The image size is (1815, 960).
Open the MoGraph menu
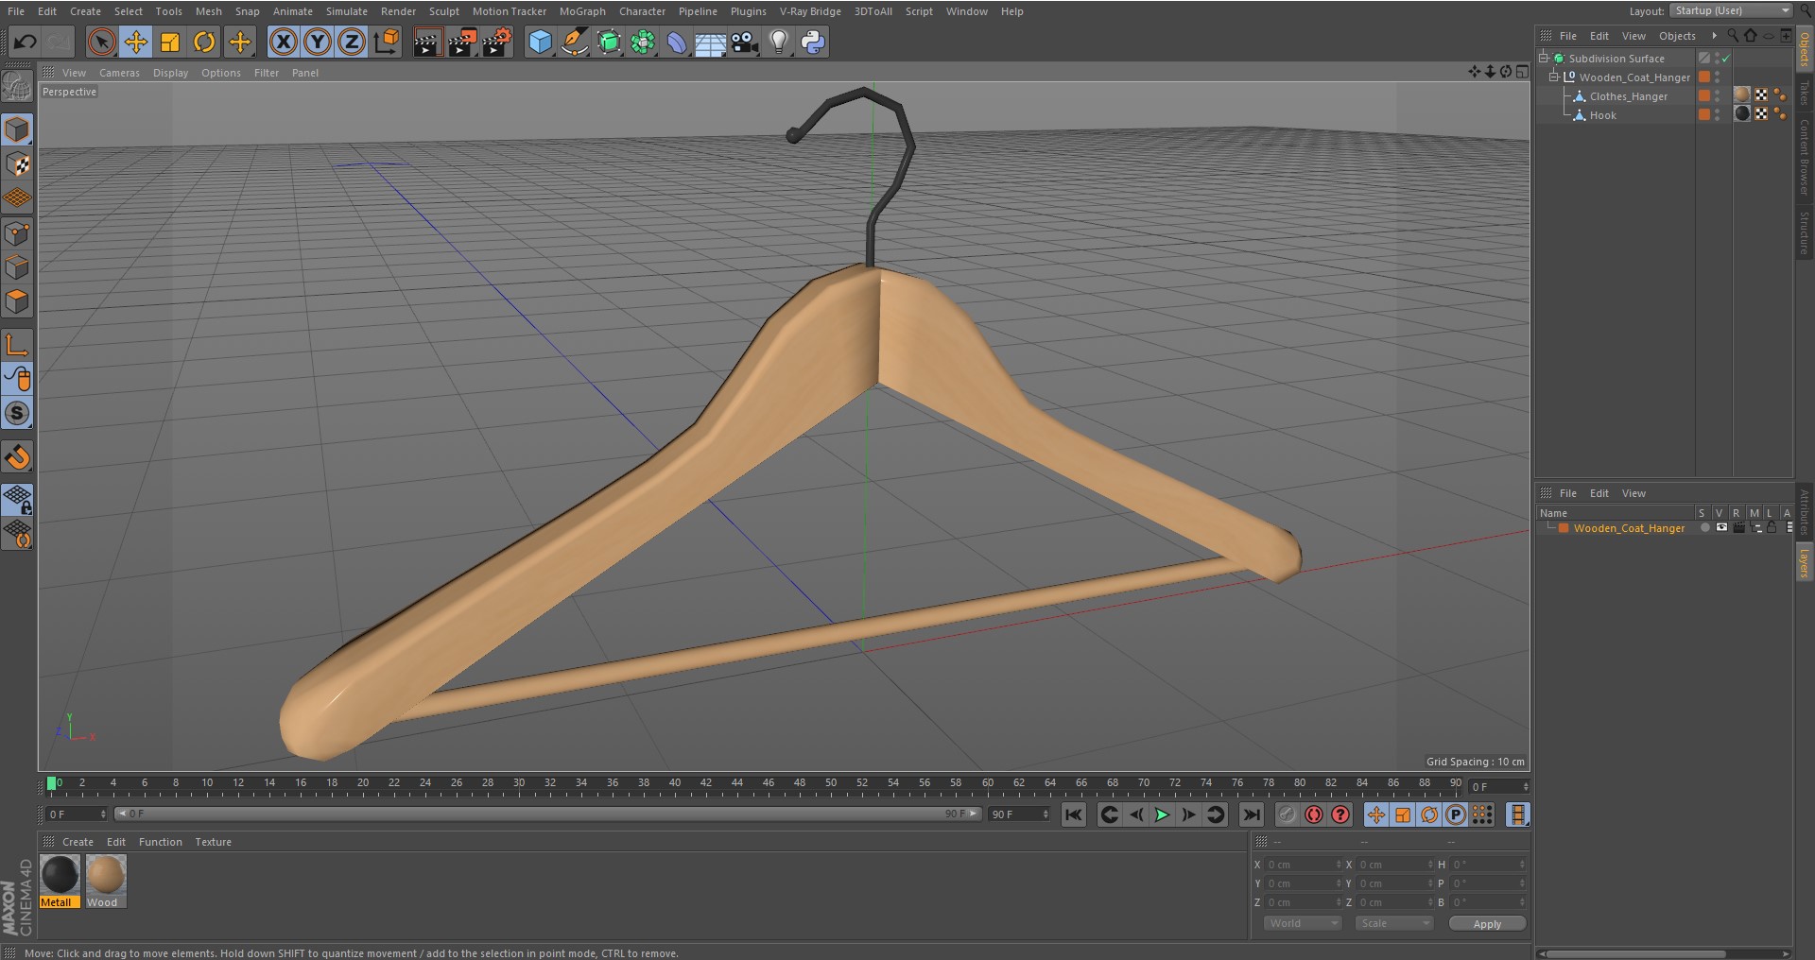point(582,11)
